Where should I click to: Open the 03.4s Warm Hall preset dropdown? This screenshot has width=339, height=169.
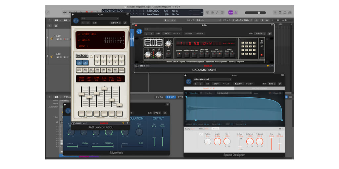[x=213, y=79]
